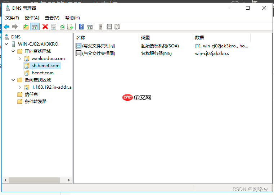Click the DNS root node icon in tree
Image resolution: width=274 pixels, height=195 pixels.
click(x=6, y=37)
